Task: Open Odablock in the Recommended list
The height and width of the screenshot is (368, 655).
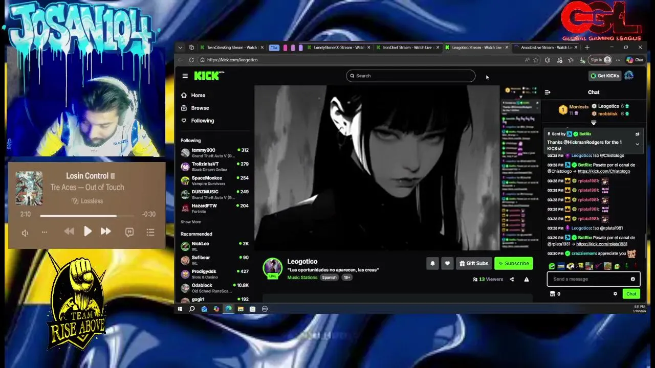Action: click(214, 288)
